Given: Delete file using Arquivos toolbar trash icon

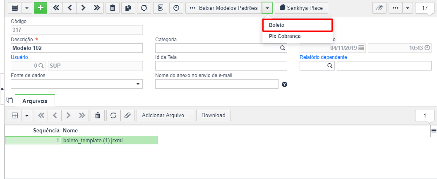Looking at the screenshot, I should click(x=98, y=115).
